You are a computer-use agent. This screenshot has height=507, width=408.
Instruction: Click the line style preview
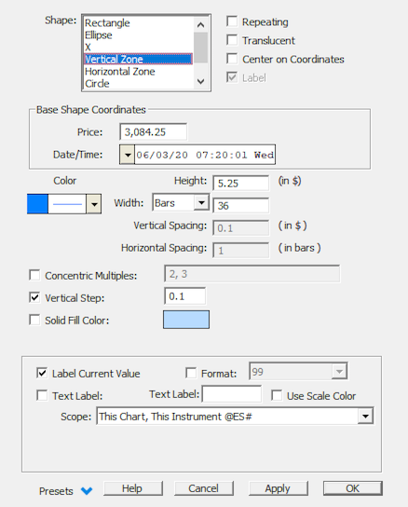(x=67, y=204)
